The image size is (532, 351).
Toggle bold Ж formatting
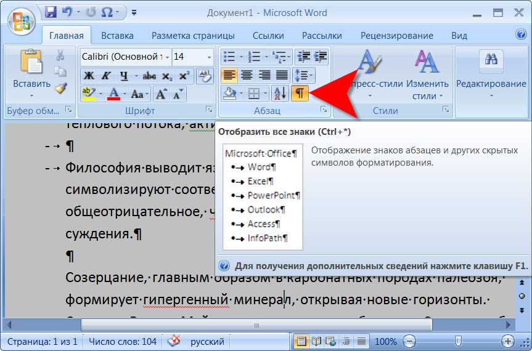pos(89,76)
